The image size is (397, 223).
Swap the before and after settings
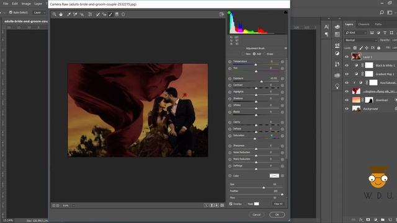tap(212, 205)
